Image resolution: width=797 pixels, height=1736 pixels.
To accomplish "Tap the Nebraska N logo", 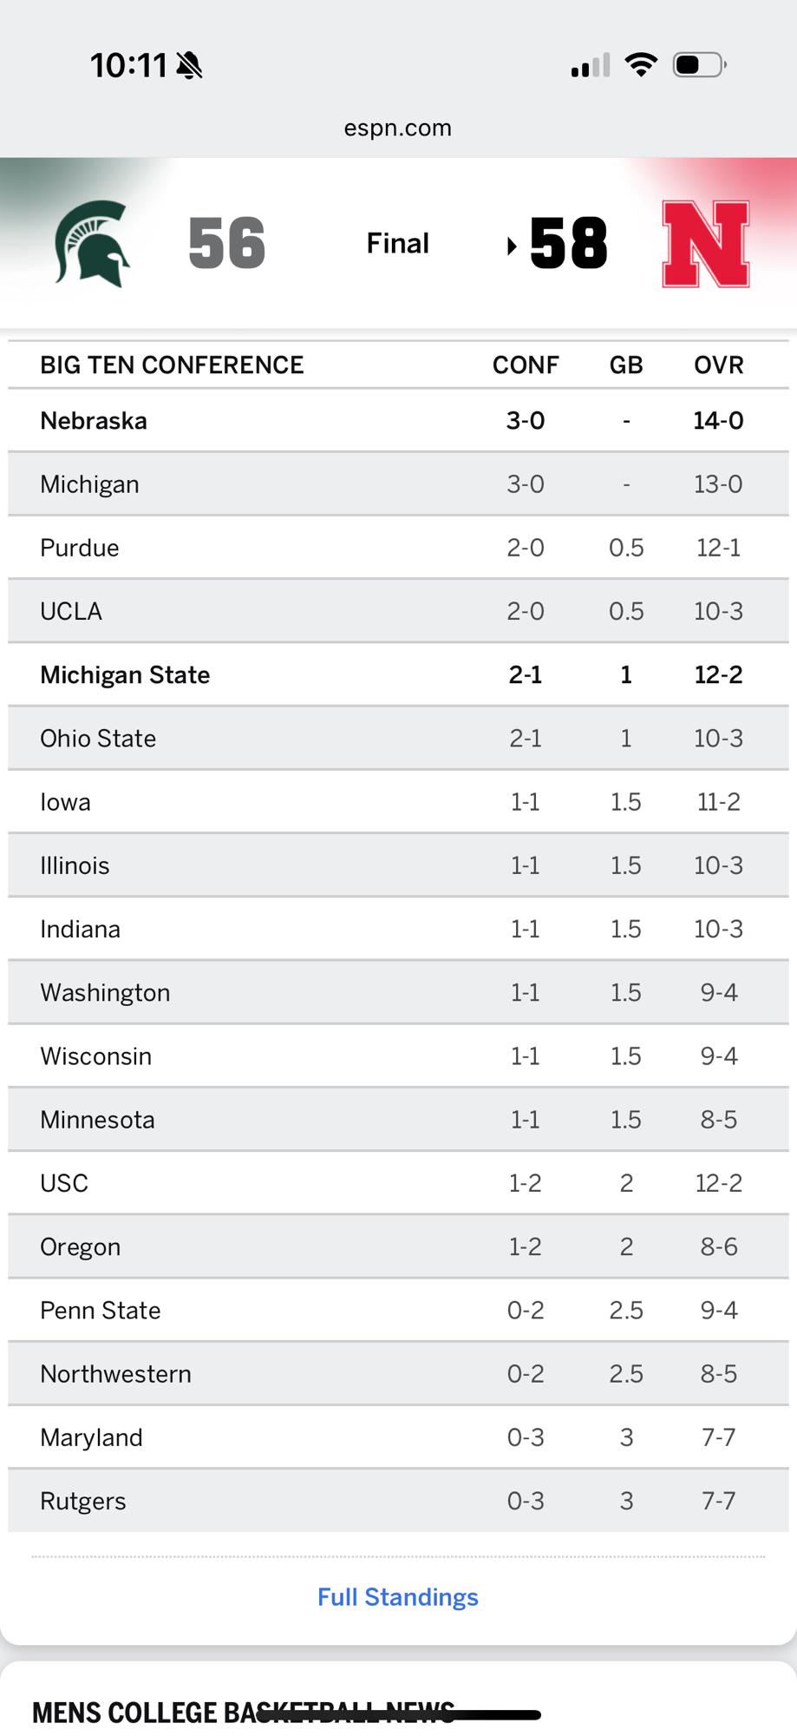I will (x=705, y=244).
